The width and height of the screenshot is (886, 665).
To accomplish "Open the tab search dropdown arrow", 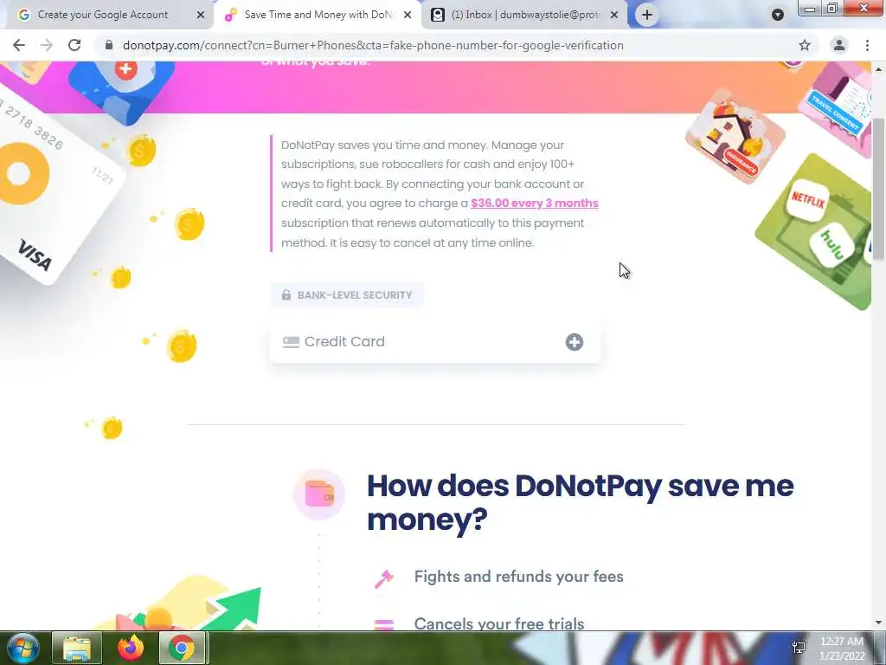I will coord(778,15).
